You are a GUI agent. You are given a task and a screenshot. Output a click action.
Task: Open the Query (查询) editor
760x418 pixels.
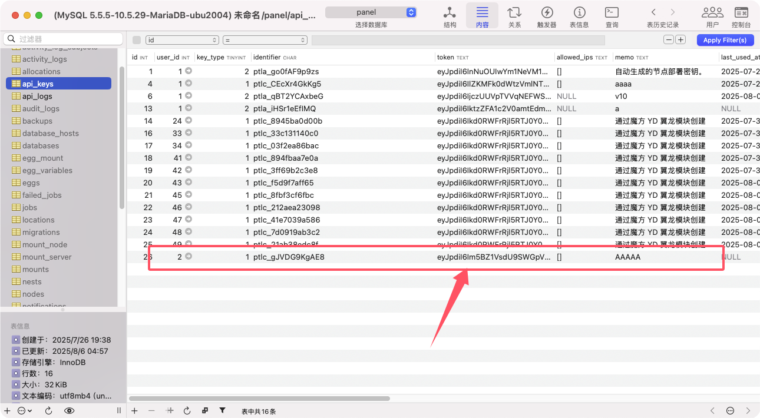tap(612, 16)
